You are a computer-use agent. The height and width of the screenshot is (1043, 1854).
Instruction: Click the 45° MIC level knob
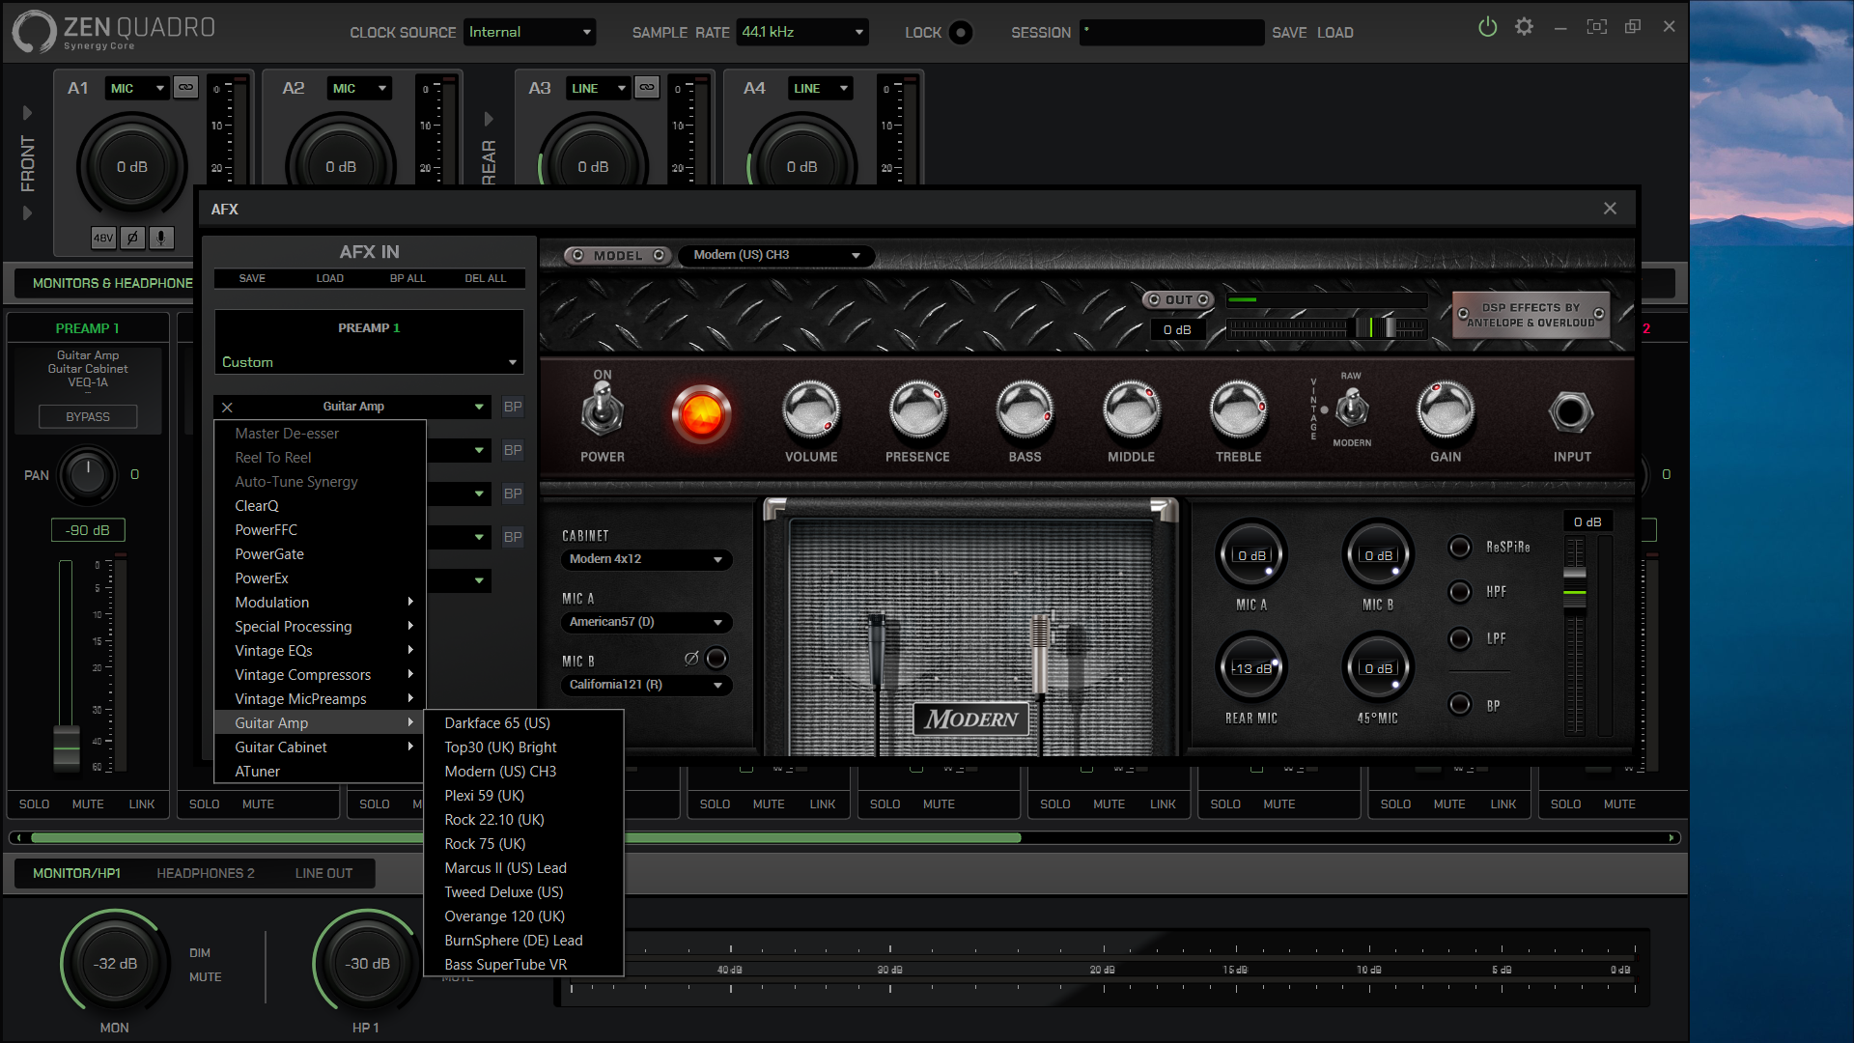point(1378,668)
